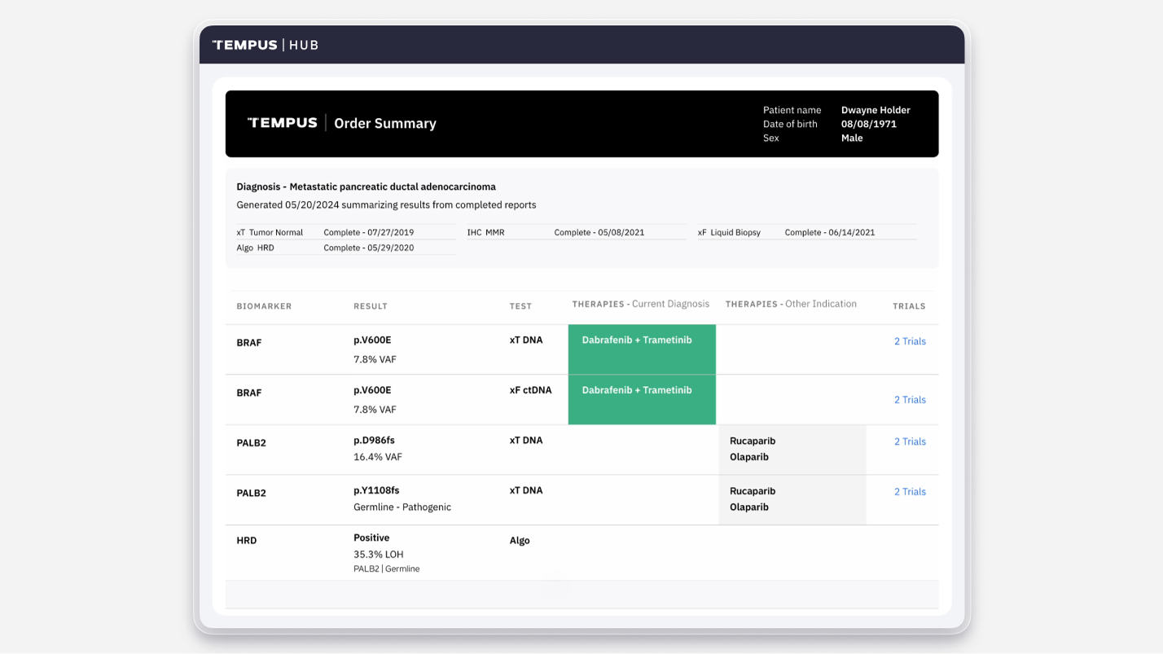Click PALB2 | Germline note under HRD
This screenshot has height=654, width=1163.
pyautogui.click(x=387, y=569)
